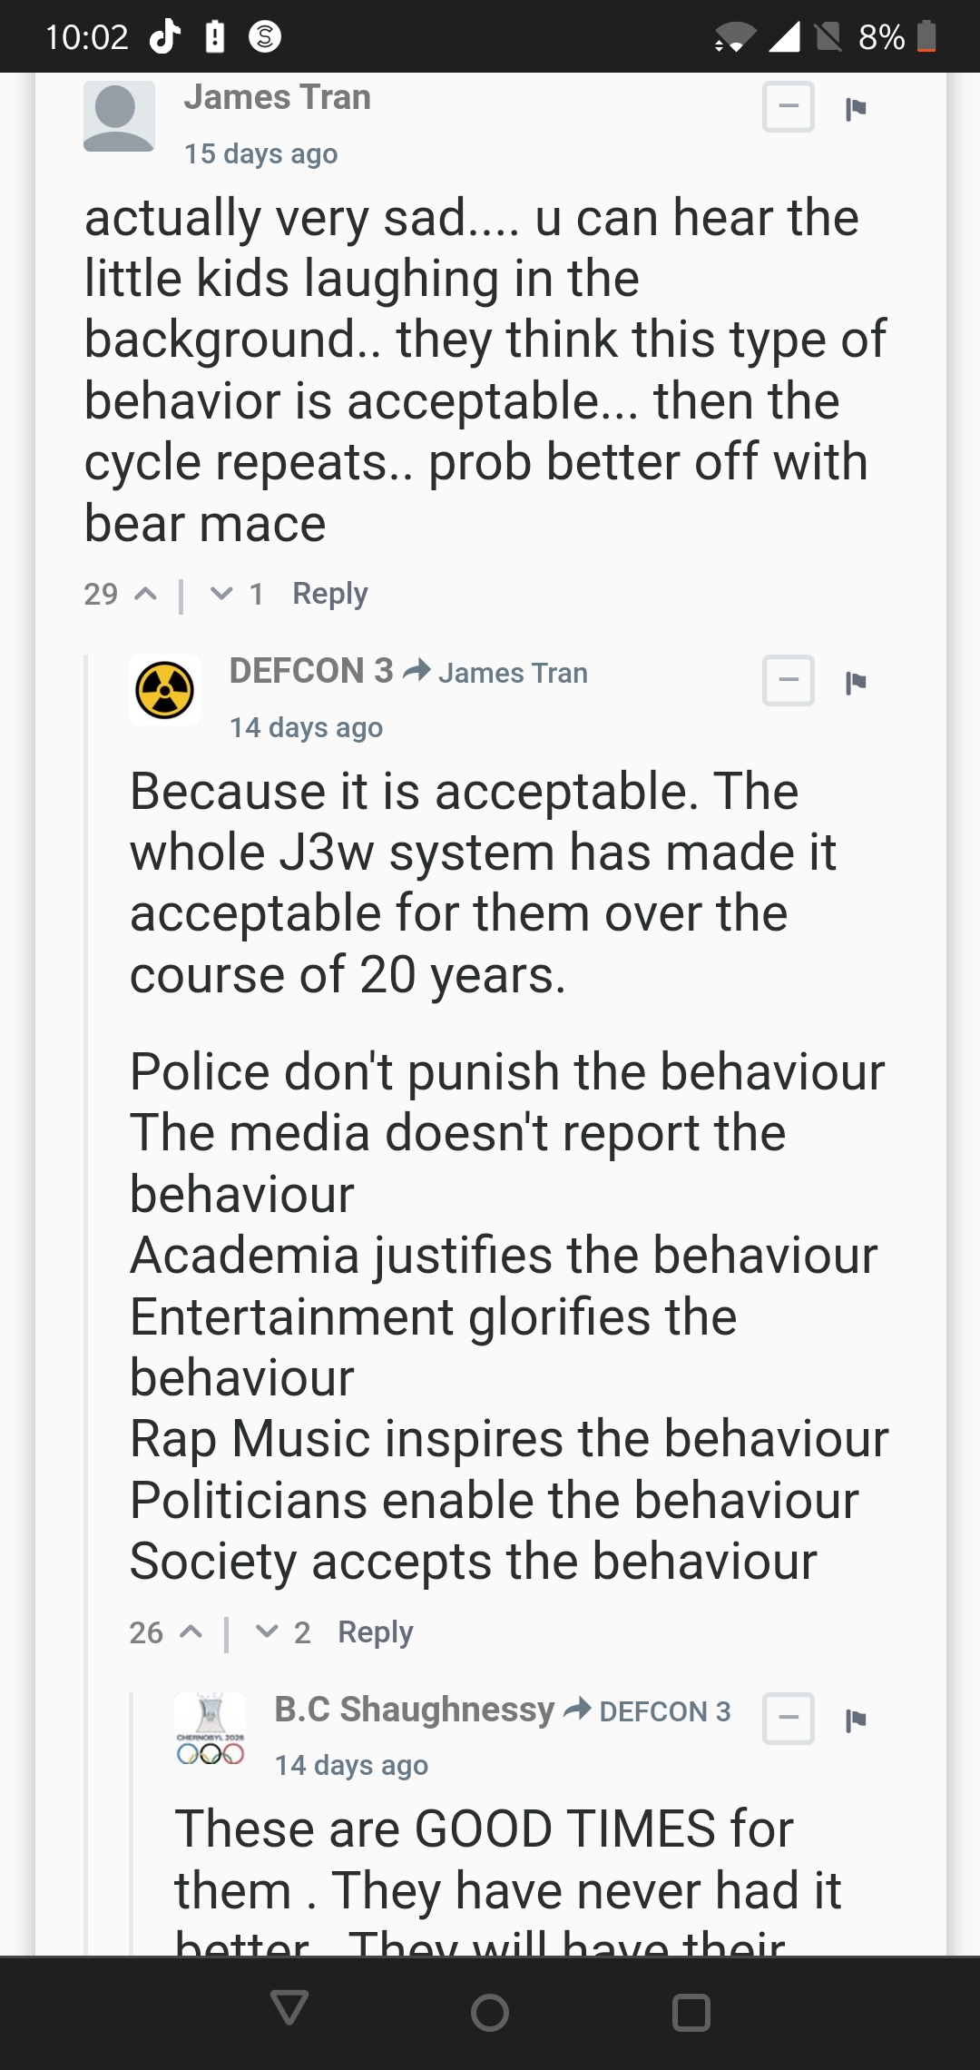
Task: Flag DEFCON 3's comment
Action: click(x=856, y=683)
